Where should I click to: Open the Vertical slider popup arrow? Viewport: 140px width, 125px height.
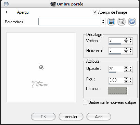pos(130,40)
